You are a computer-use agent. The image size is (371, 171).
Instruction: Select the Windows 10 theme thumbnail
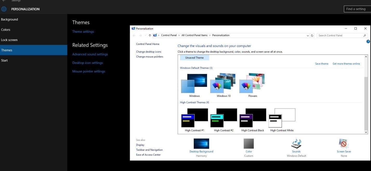tap(223, 83)
